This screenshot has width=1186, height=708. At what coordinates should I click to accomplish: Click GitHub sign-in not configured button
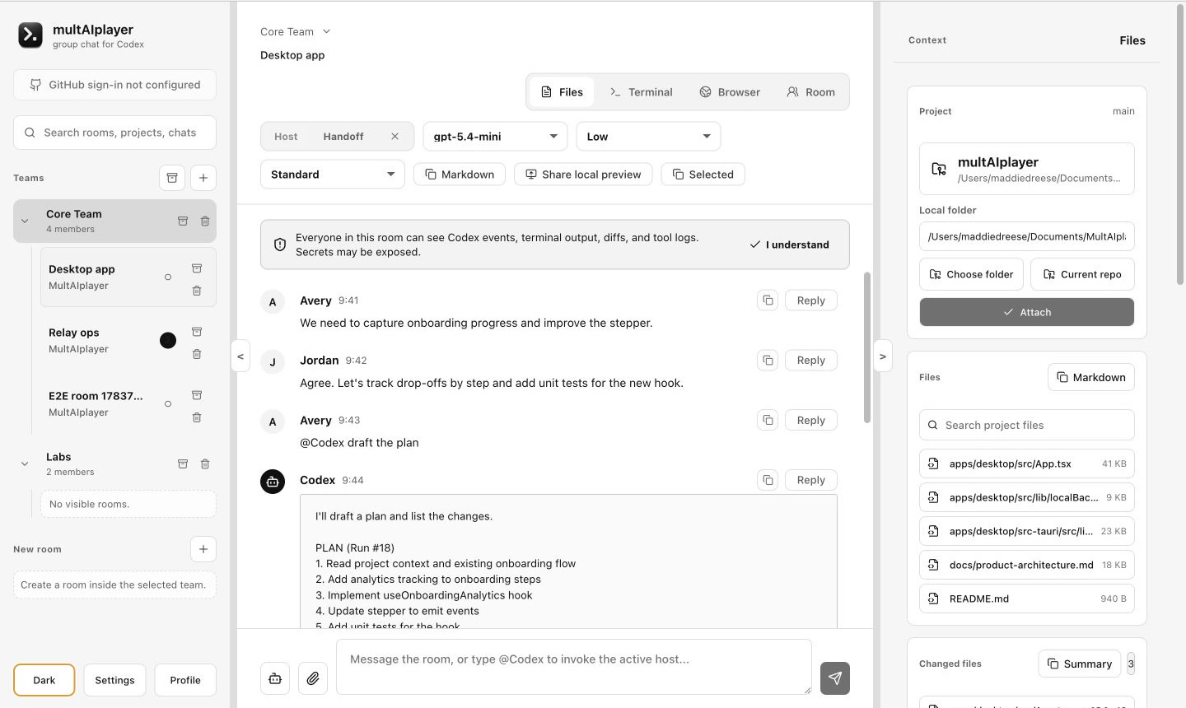coord(114,85)
